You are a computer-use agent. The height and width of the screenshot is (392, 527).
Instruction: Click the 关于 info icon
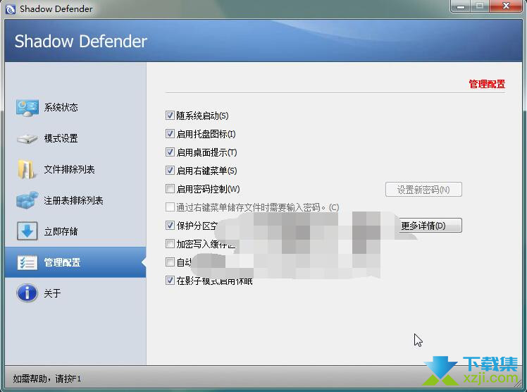tap(27, 293)
